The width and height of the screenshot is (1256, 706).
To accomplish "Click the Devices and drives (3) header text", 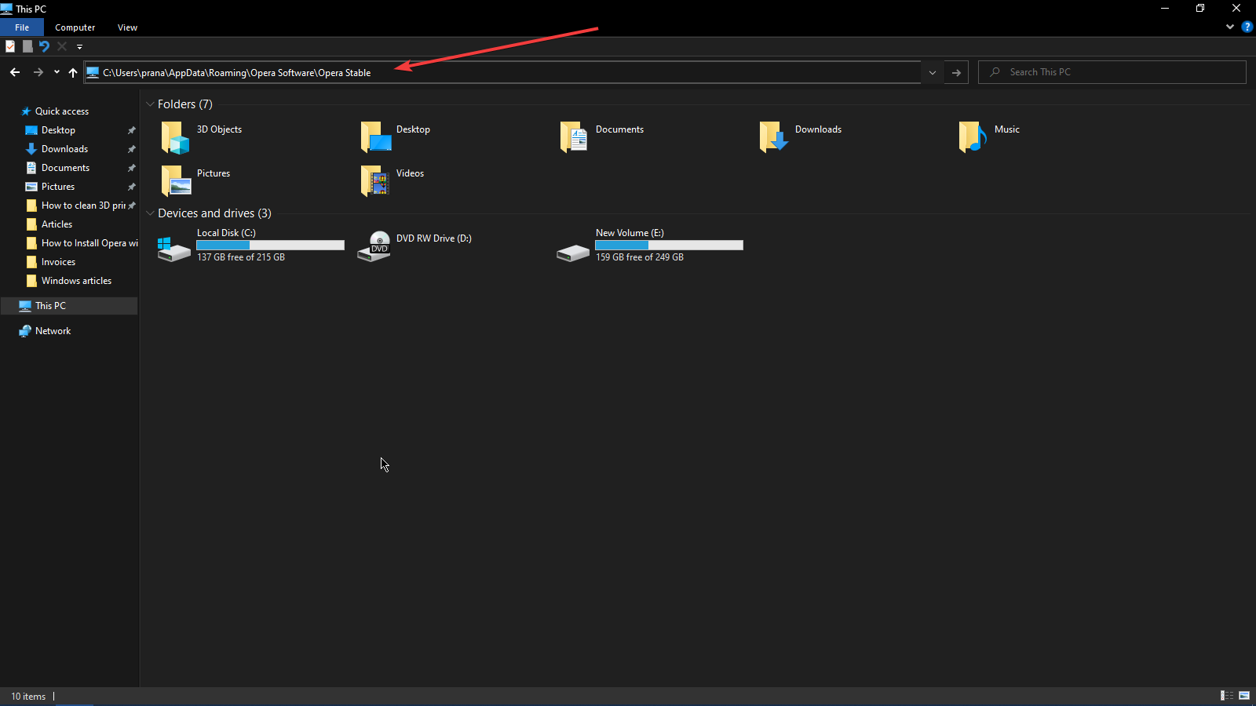I will click(214, 213).
